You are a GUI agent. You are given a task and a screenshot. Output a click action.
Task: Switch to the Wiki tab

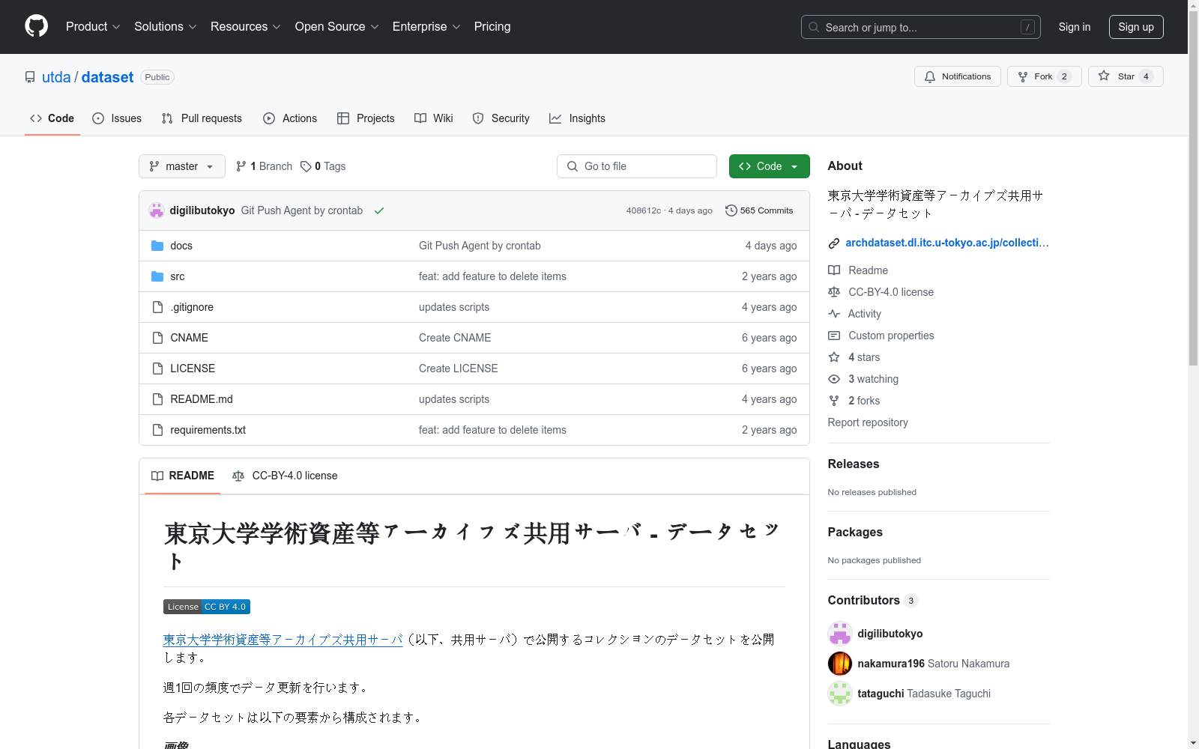point(434,118)
